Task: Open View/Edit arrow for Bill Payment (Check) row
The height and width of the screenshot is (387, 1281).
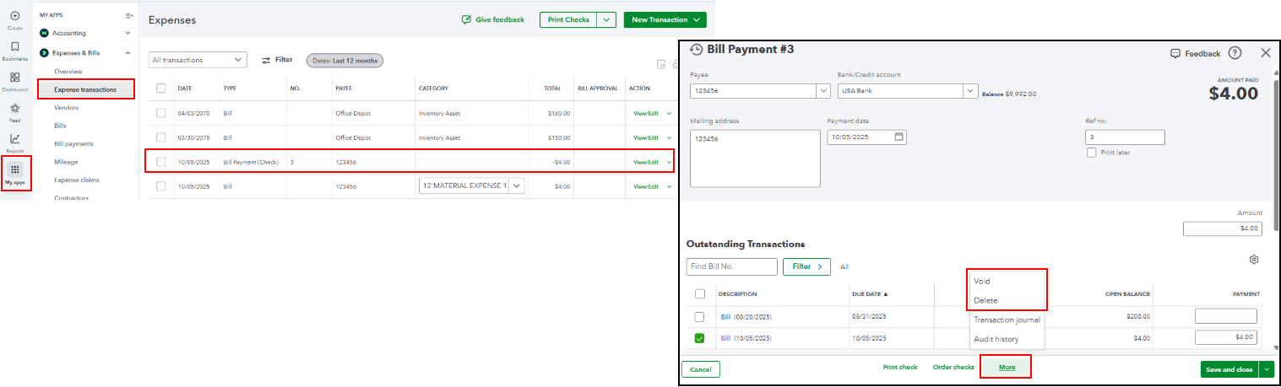Action: point(669,162)
